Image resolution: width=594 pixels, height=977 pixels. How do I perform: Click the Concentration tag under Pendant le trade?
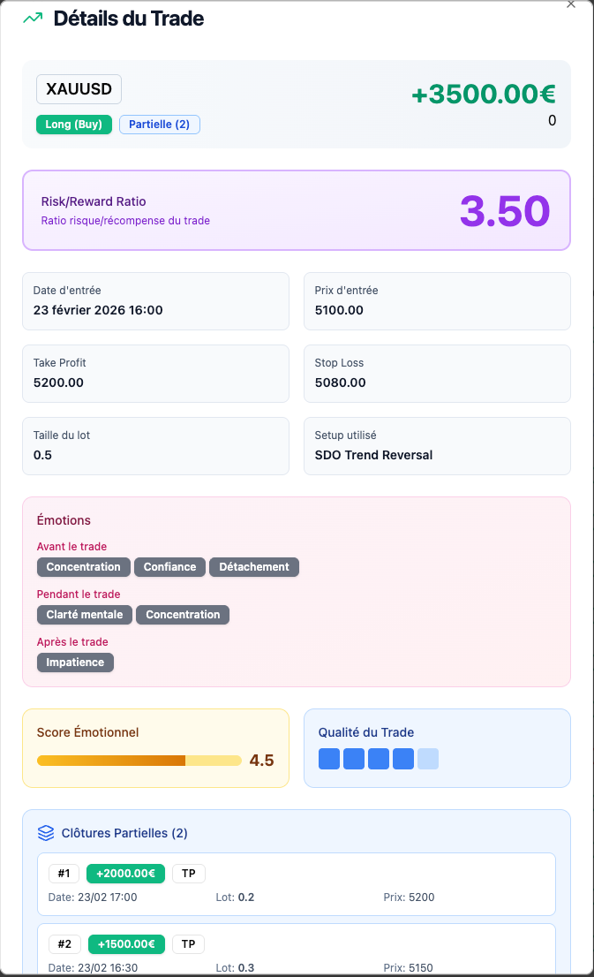point(183,614)
